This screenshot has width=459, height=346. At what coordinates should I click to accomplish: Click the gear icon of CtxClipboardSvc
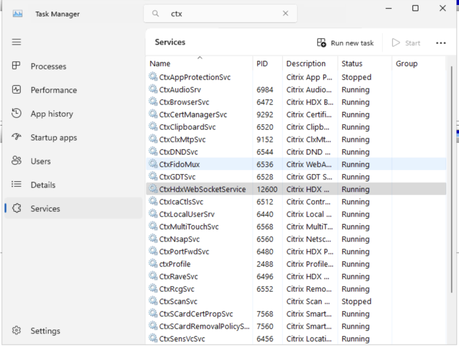click(153, 126)
